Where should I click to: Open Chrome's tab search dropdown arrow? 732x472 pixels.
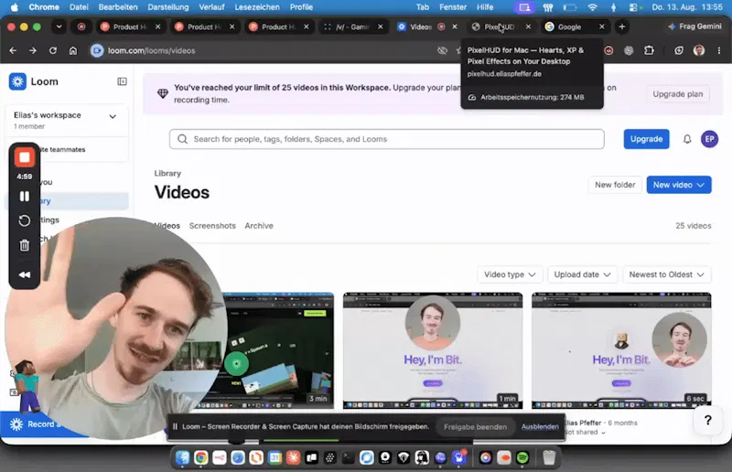[x=59, y=27]
